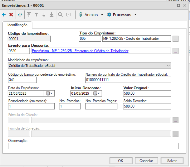
Task: Click the Periodicidade (em meses) field
Action: [x=31, y=106]
